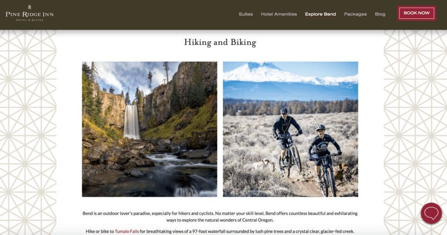
Task: Click the BOOK NOW button
Action: point(416,13)
